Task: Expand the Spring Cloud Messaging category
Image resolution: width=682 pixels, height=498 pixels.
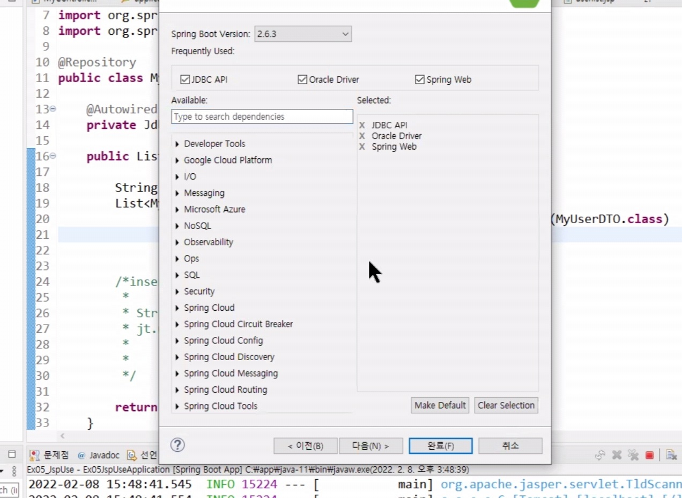Action: (x=177, y=373)
